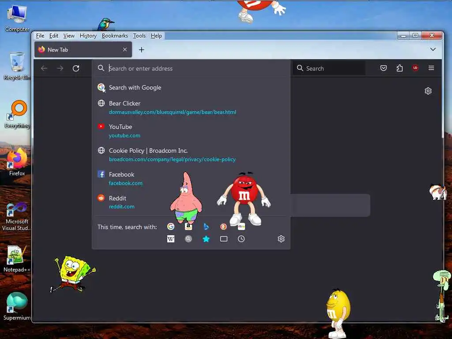Image resolution: width=452 pixels, height=339 pixels.
Task: Search history with the clock icon
Action: point(241,239)
